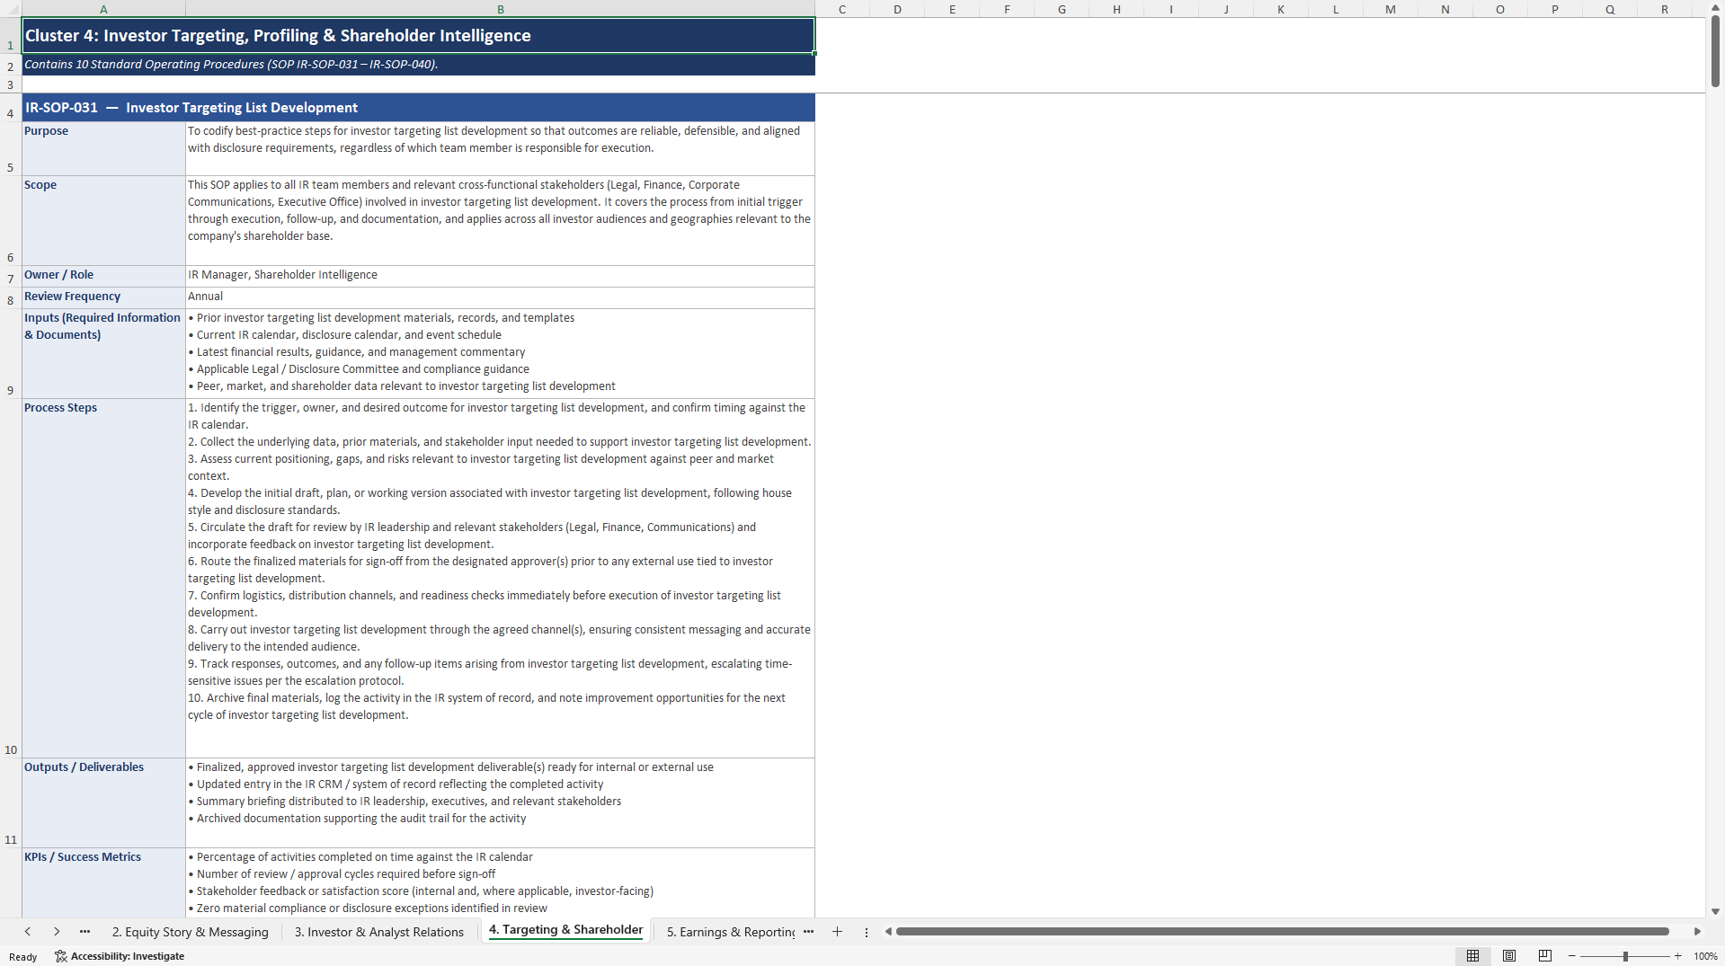Select column H header
1725x966 pixels.
click(1116, 9)
